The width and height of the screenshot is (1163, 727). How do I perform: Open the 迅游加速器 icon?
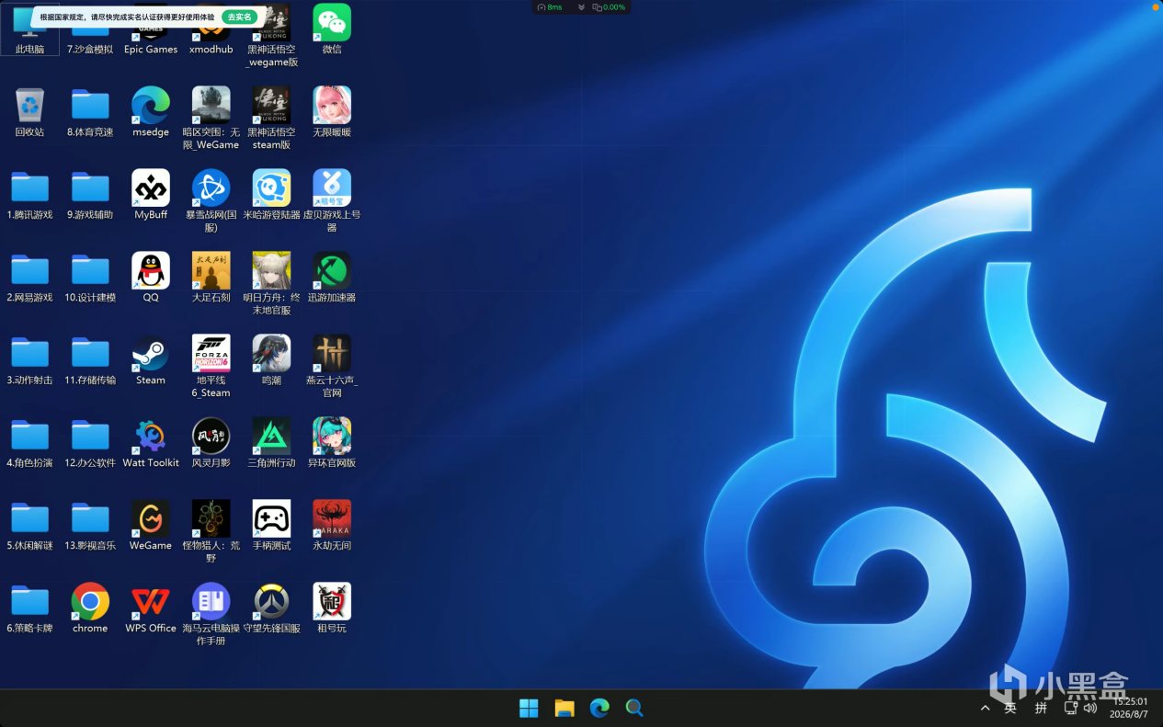tap(332, 271)
